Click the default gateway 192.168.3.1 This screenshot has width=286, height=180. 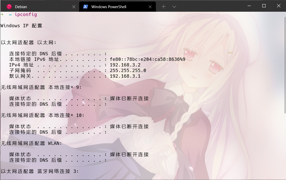tap(125, 76)
